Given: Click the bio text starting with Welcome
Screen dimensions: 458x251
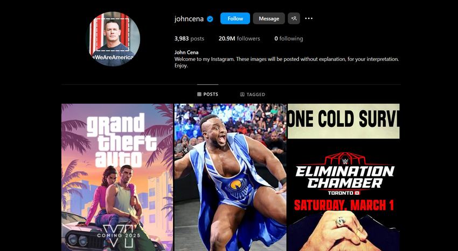Looking at the screenshot, I should point(286,59).
